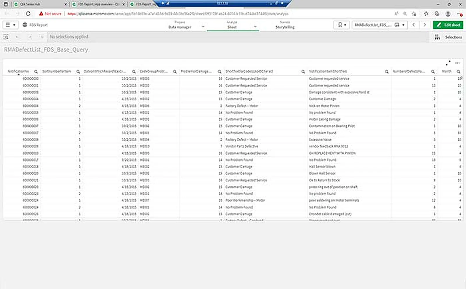Click the ShortTextforCodeUpto40Charact column header
The width and height of the screenshot is (466, 289).
249,71
